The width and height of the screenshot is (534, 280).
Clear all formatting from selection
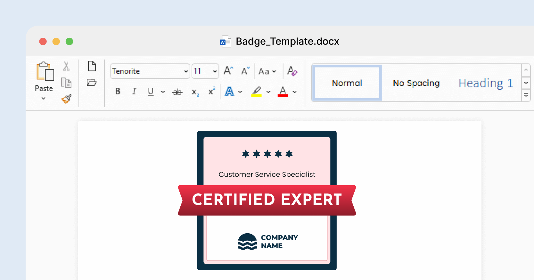click(x=292, y=71)
